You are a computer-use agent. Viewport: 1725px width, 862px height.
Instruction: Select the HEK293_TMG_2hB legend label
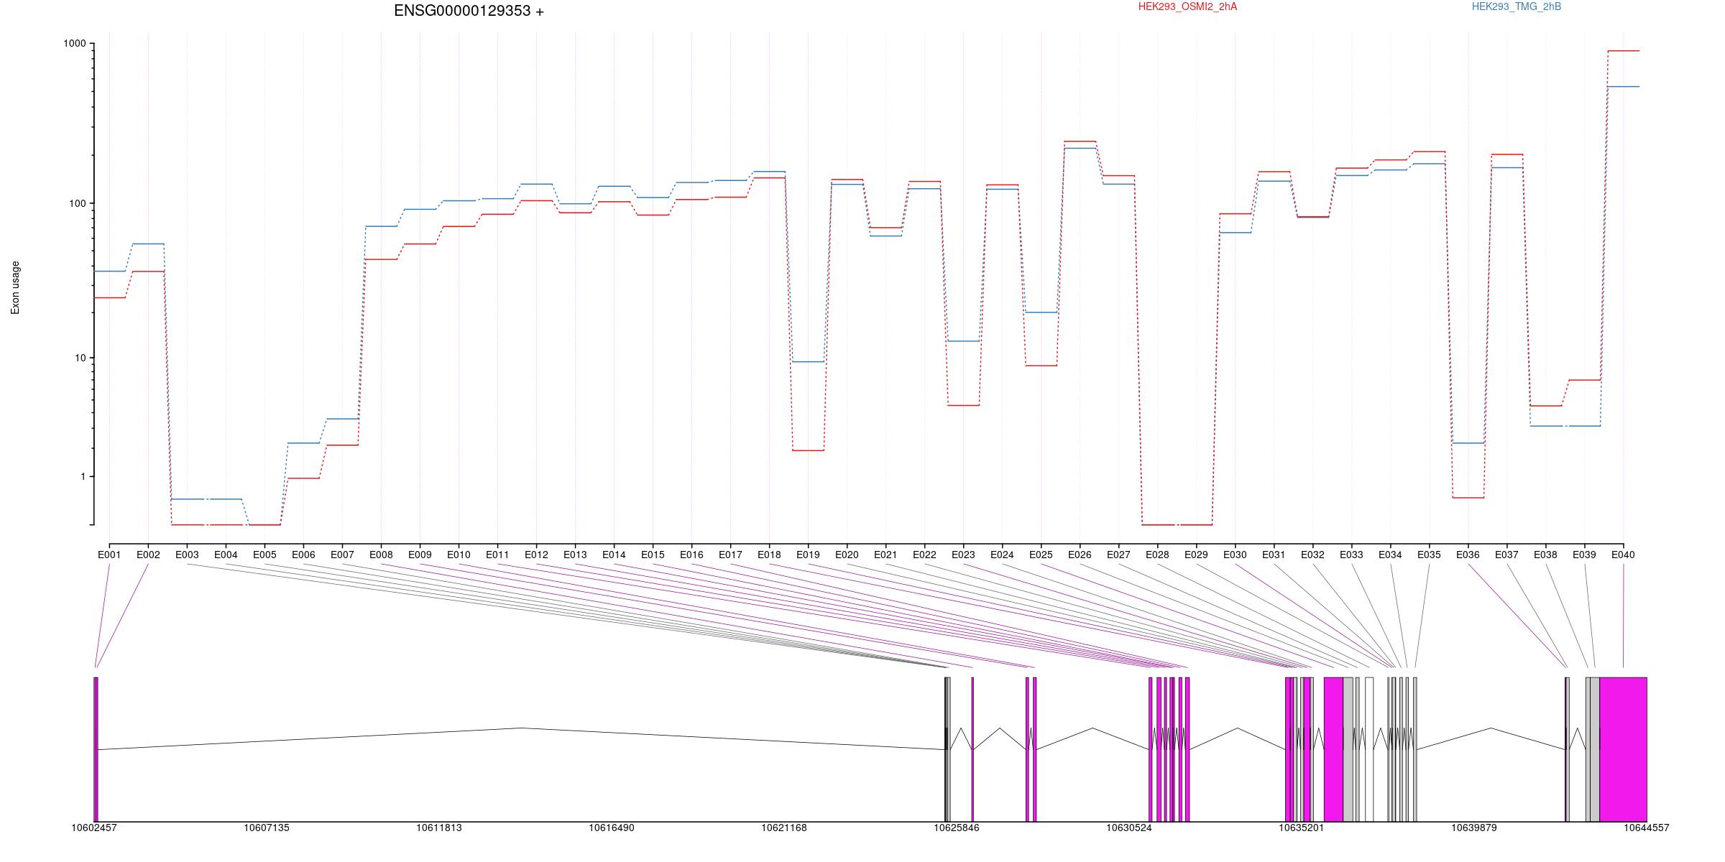click(1517, 6)
